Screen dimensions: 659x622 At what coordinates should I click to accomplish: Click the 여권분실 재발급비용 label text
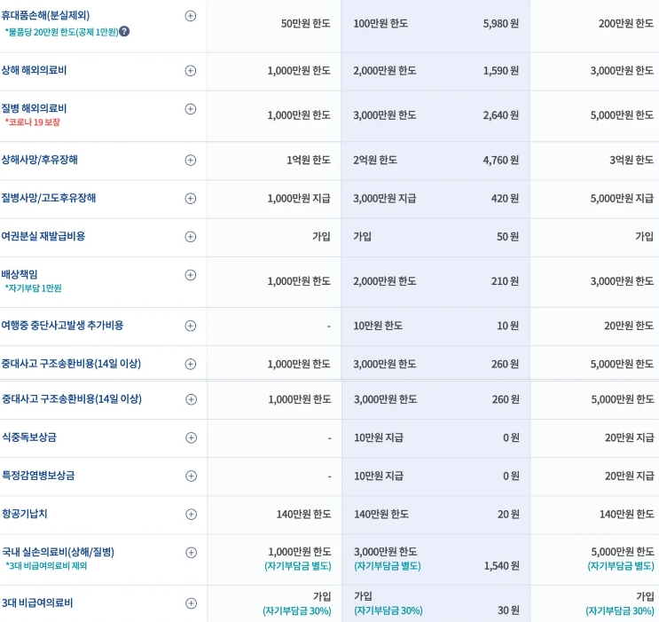point(43,237)
